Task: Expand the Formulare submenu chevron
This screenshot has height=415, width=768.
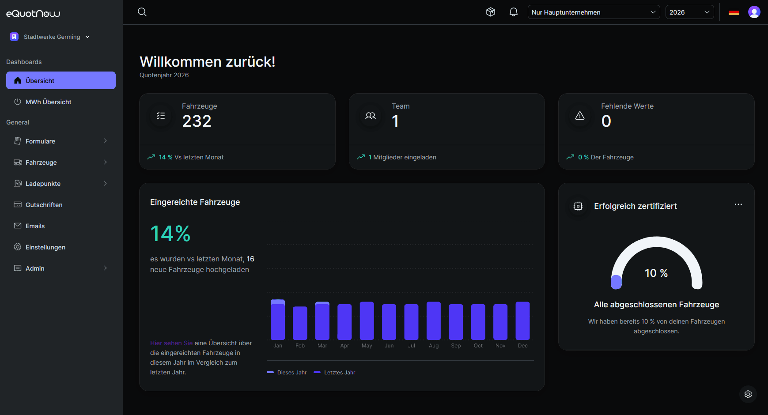Action: click(105, 141)
